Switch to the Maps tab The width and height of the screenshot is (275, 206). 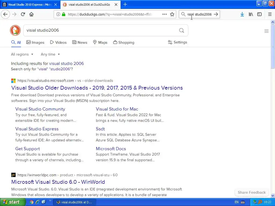pyautogui.click(x=100, y=42)
